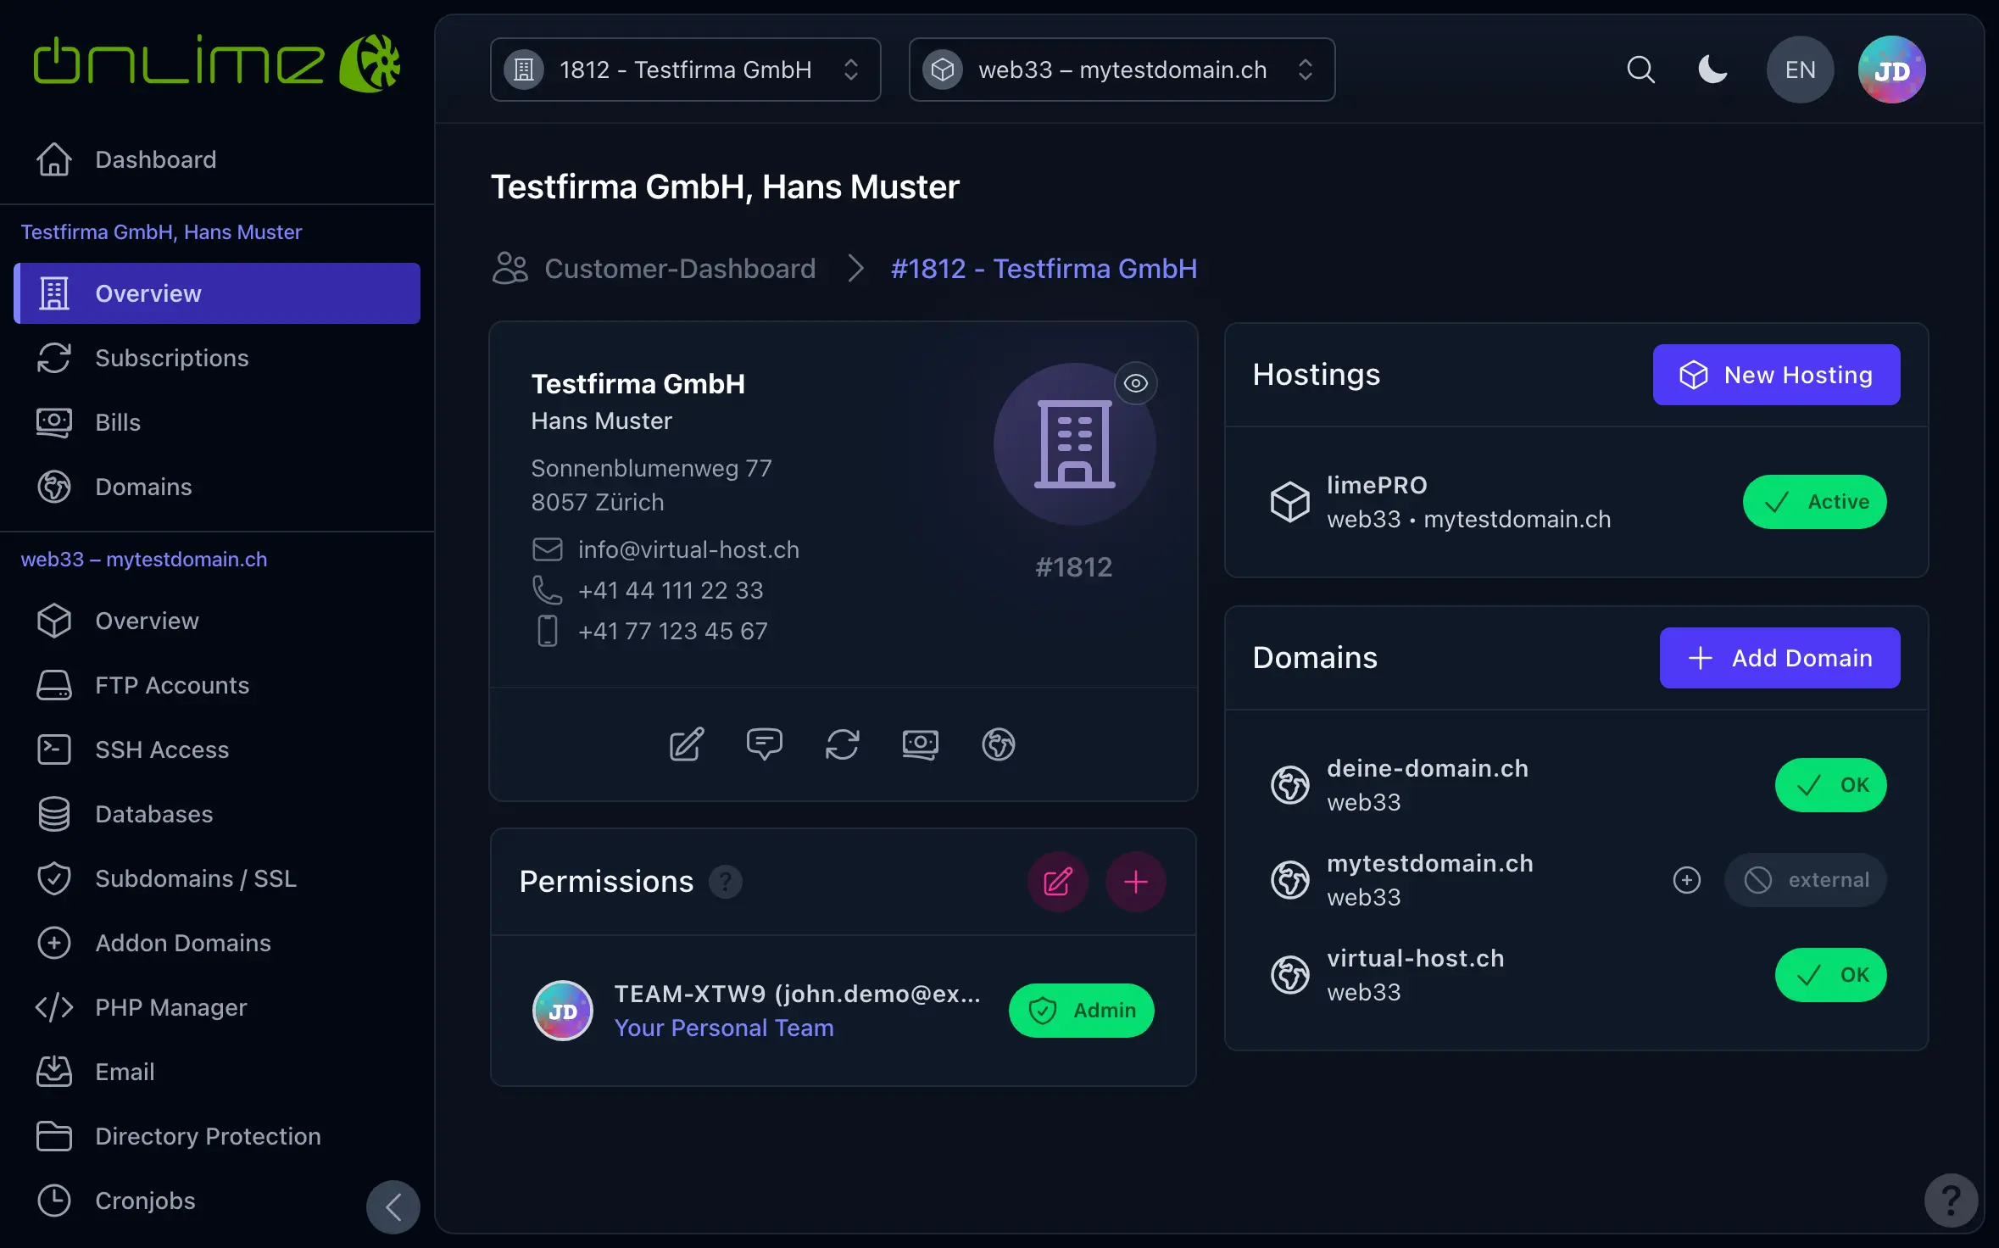Open Directory Protection section

pos(217,1136)
